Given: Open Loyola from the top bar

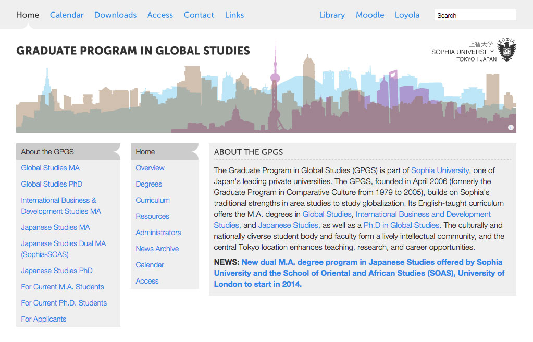Looking at the screenshot, I should (x=407, y=15).
